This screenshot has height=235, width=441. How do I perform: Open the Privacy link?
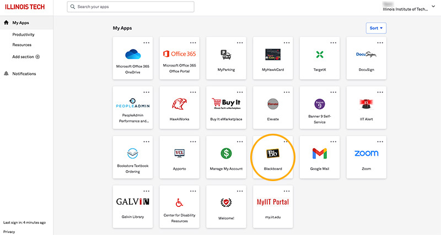9,232
